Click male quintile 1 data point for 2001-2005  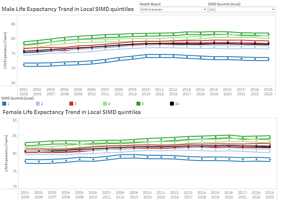(x=24, y=65)
